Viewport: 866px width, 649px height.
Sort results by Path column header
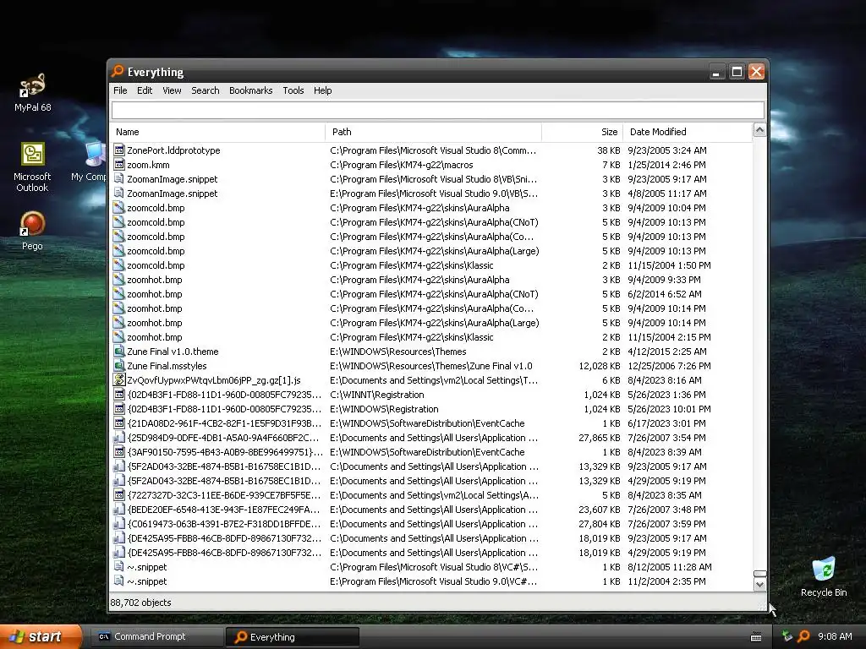point(434,132)
